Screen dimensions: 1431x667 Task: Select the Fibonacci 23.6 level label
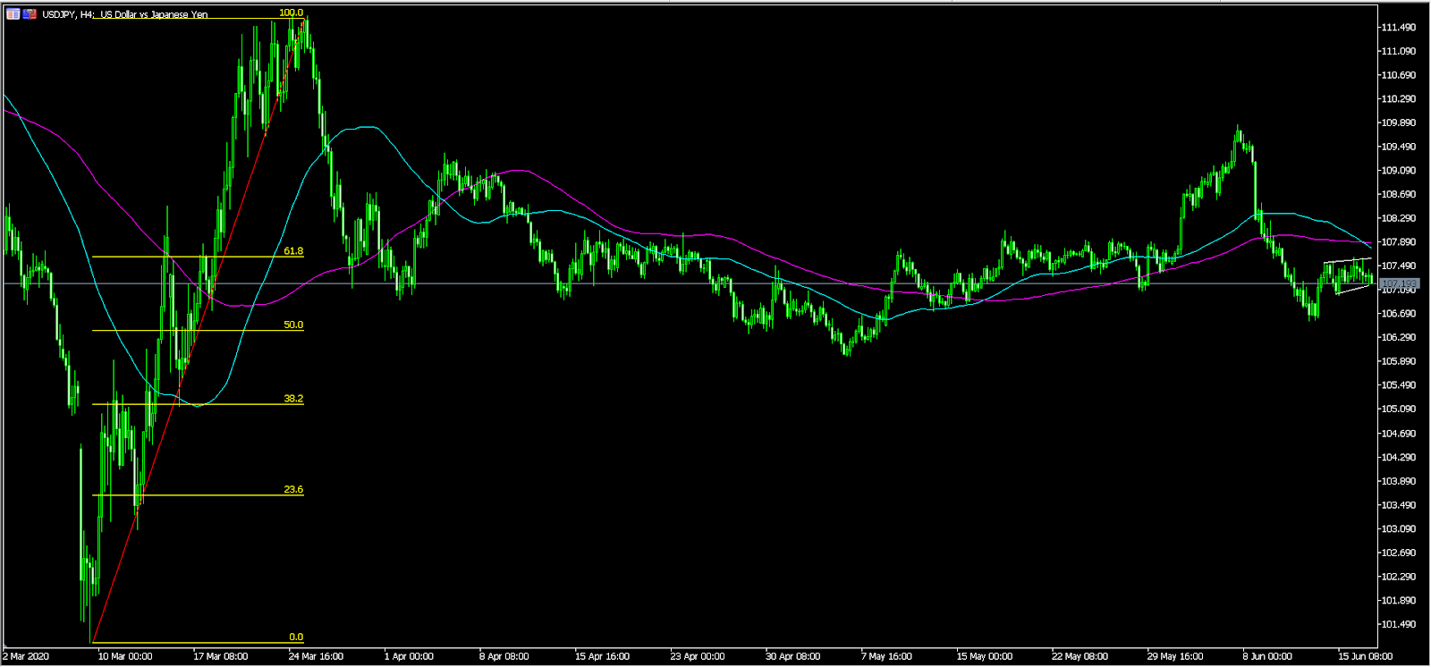(293, 490)
